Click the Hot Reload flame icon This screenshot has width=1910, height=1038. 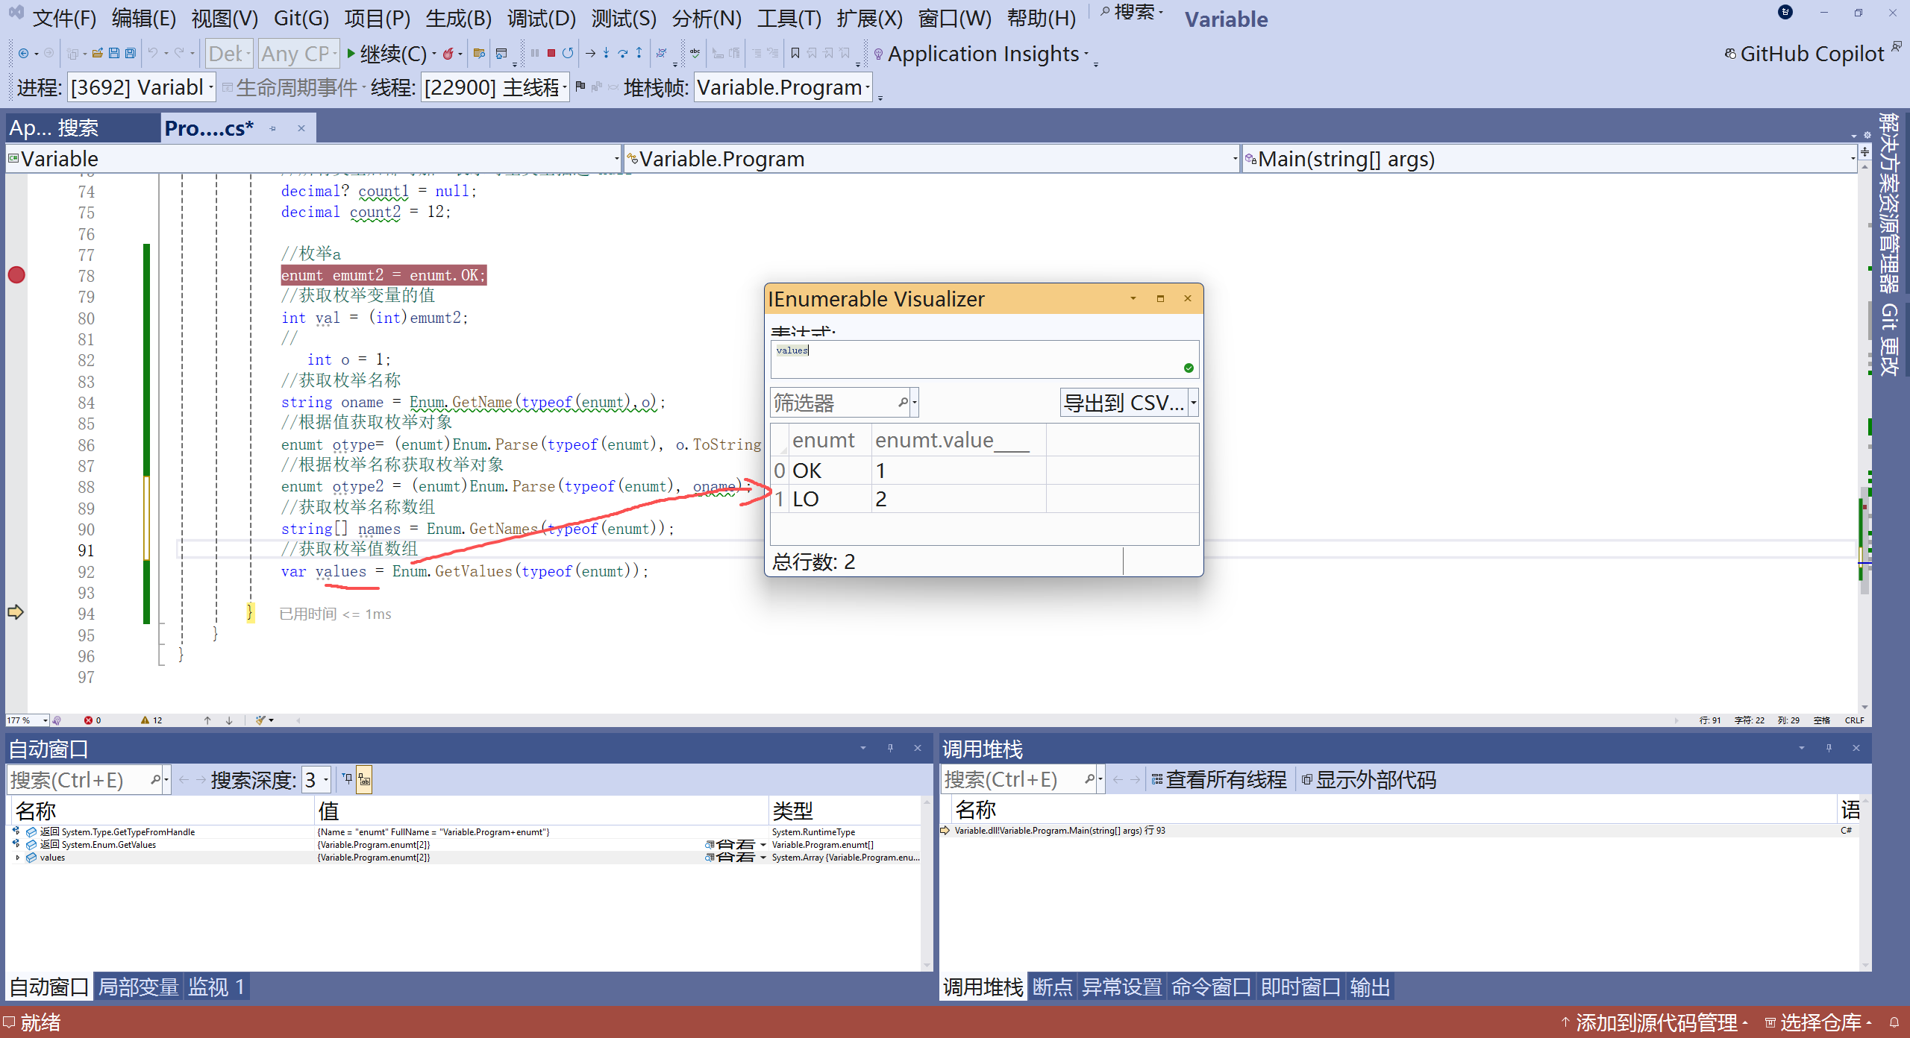[x=448, y=54]
